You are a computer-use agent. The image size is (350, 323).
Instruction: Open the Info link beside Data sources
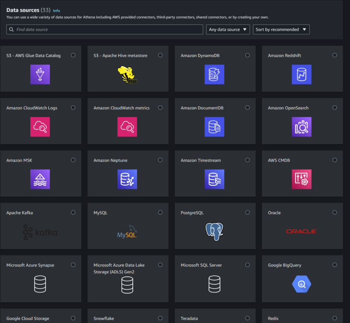click(56, 10)
